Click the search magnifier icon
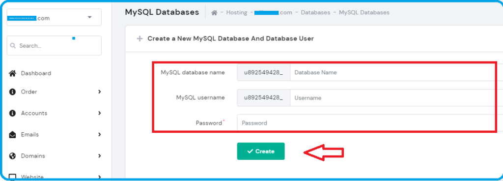Image resolution: width=503 pixels, height=181 pixels. (13, 46)
